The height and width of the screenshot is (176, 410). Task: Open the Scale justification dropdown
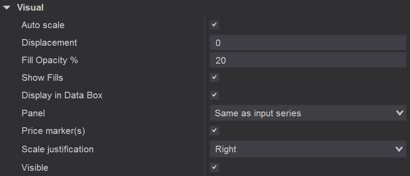(307, 149)
